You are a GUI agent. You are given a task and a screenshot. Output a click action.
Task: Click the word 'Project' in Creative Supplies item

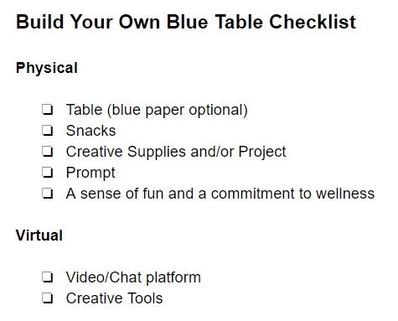coord(262,152)
